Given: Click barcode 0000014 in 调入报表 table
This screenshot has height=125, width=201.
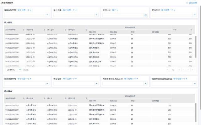Looking at the screenshot, I should (113, 57).
